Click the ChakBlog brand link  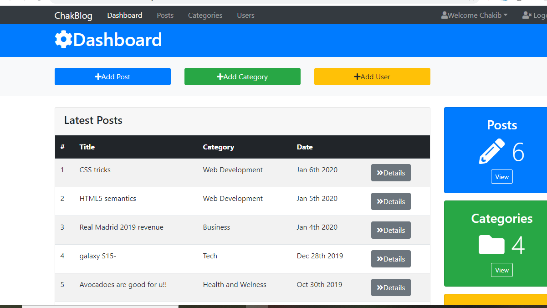point(73,15)
